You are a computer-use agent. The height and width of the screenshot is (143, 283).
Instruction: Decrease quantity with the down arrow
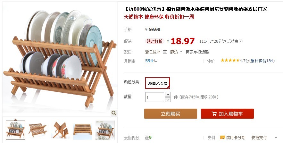pos(168,100)
